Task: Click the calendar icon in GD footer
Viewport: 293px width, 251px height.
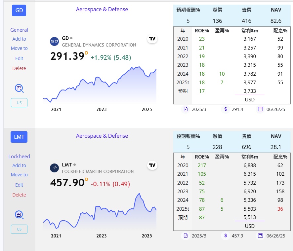Action: (260, 109)
